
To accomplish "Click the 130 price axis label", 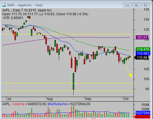I will tap(146, 20).
